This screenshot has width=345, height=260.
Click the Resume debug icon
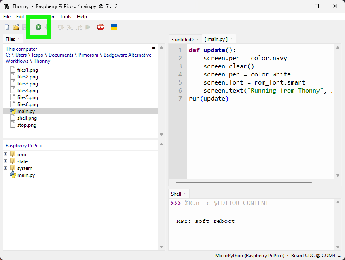88,27
